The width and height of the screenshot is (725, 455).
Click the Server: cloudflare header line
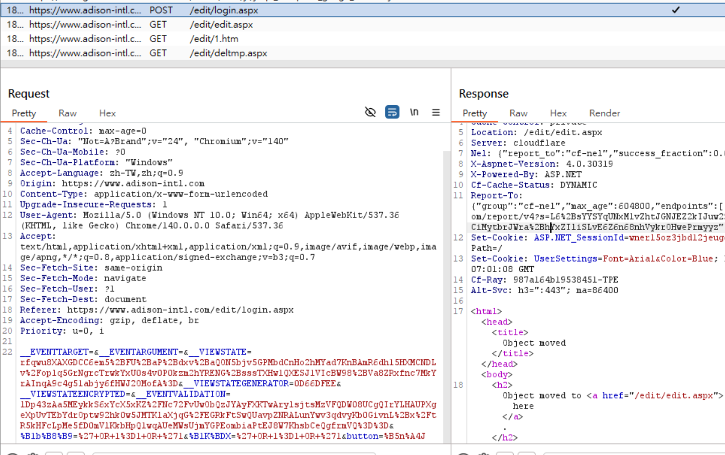pos(518,143)
